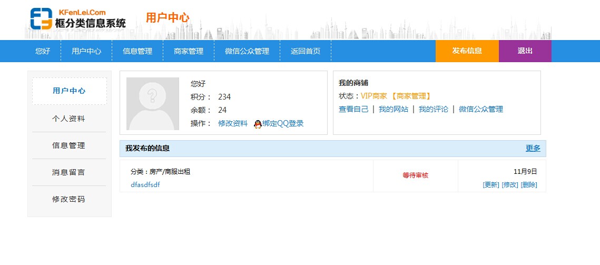Click the 修改资料 link

click(x=233, y=123)
